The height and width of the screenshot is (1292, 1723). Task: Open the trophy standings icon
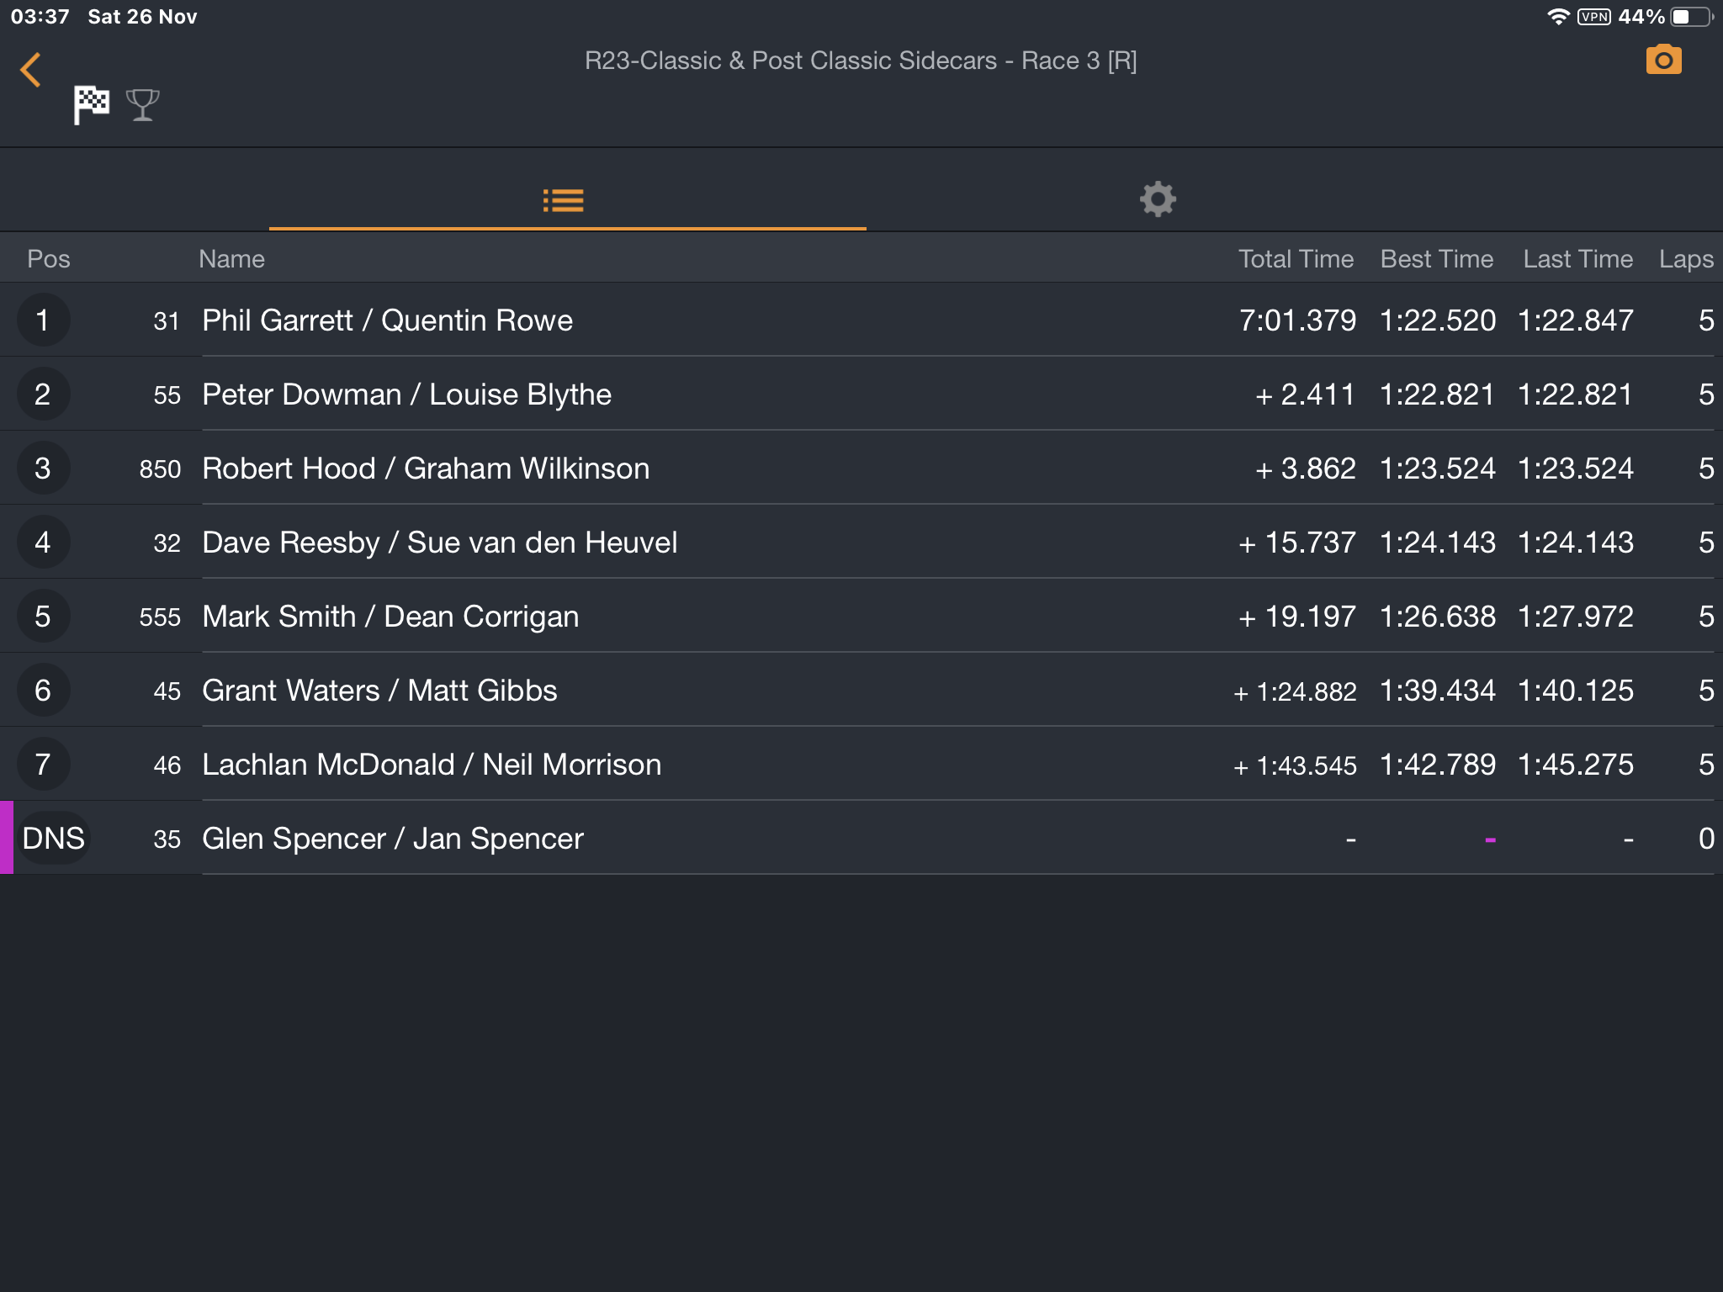[142, 105]
